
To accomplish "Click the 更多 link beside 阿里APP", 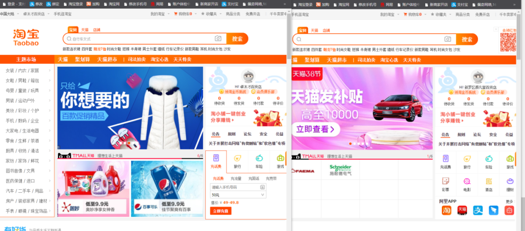I will tap(510, 201).
